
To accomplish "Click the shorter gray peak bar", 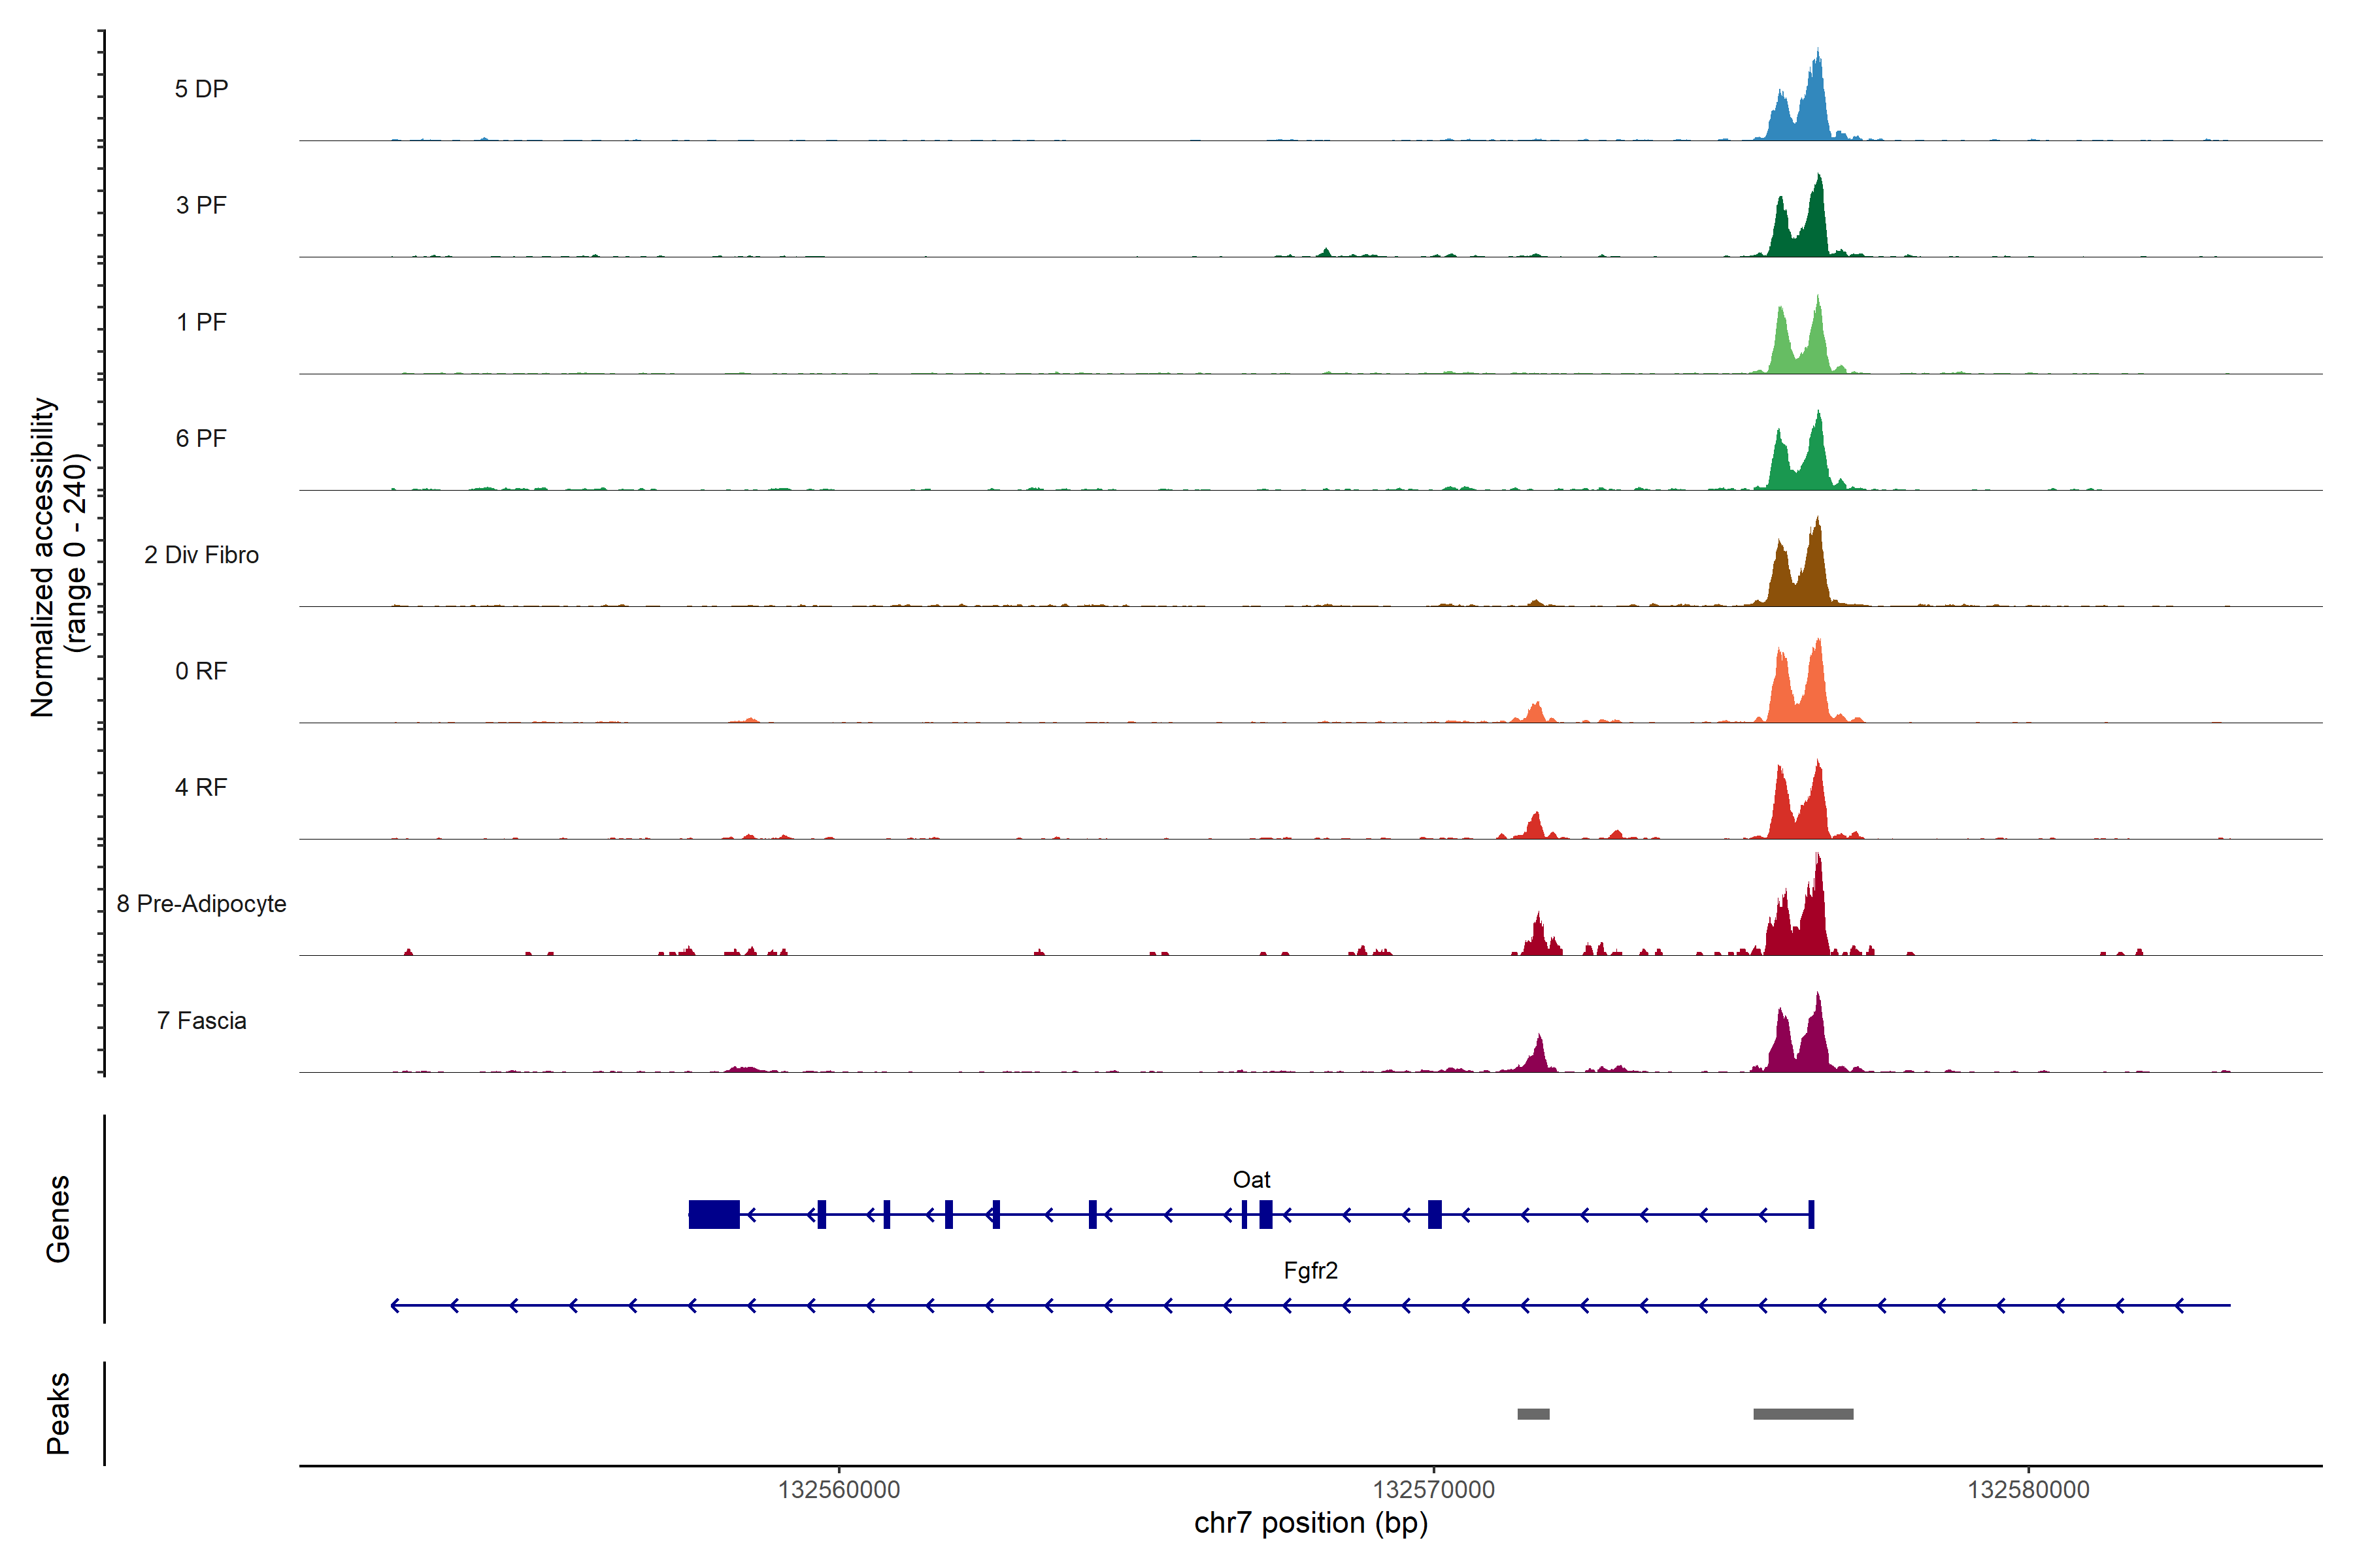I will point(1533,1414).
